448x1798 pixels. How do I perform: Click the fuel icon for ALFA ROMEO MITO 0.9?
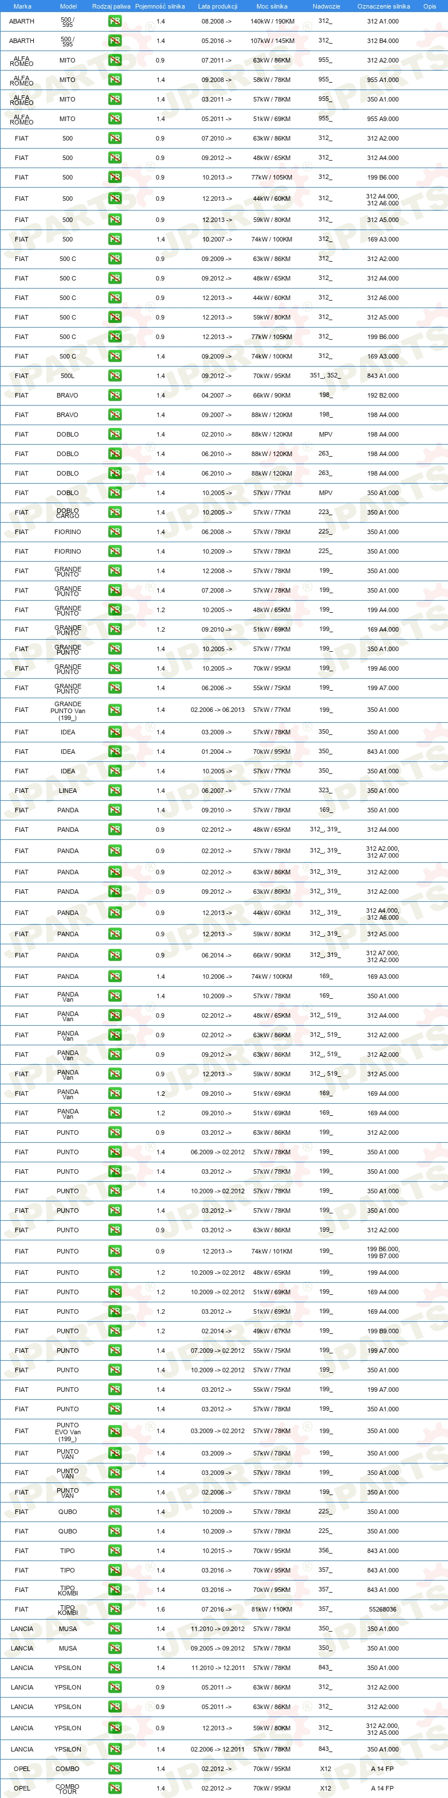coord(115,60)
